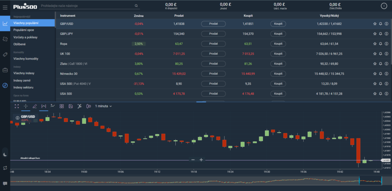Open the hamburger main menu
Viewport: 392px width, 191px height.
[5, 8]
